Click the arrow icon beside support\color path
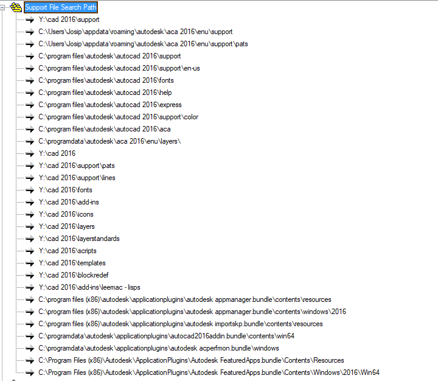The image size is (438, 381). point(30,117)
